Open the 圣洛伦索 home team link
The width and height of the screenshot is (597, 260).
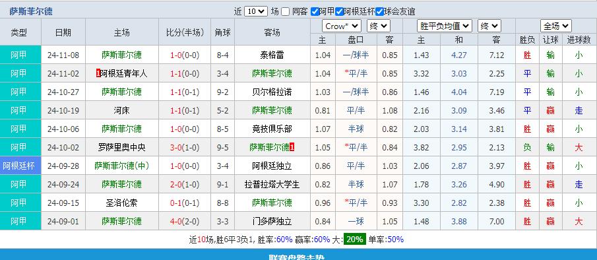[x=121, y=203]
